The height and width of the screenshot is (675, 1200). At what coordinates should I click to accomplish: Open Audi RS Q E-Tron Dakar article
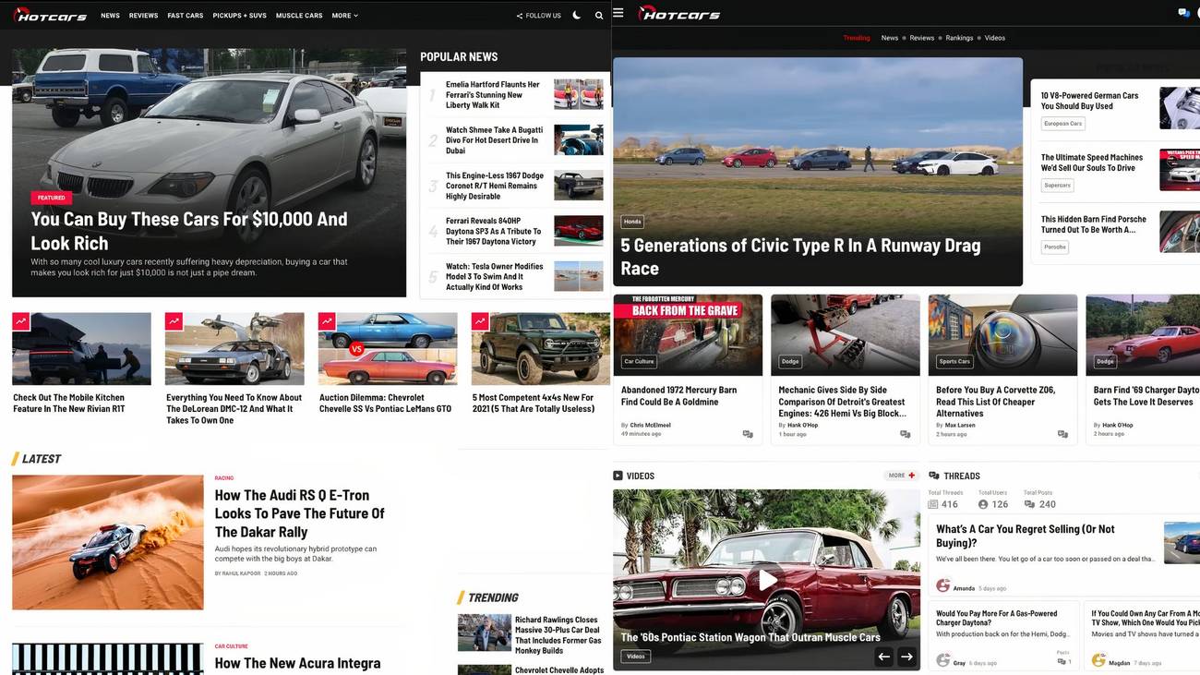click(x=299, y=513)
